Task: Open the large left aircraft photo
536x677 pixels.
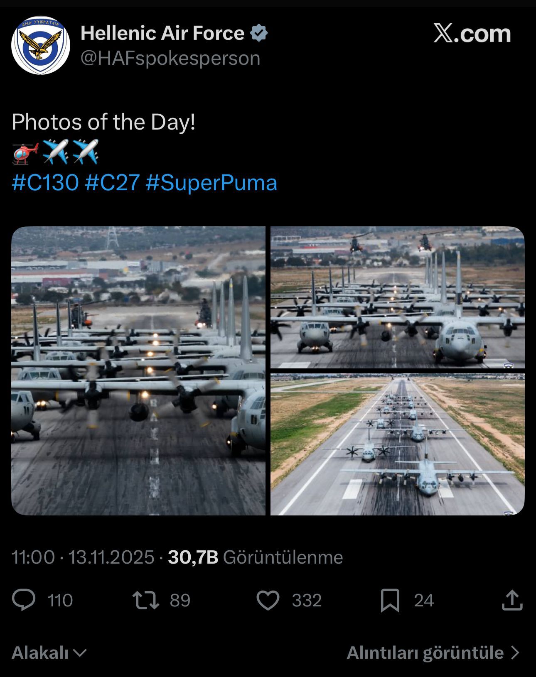Action: tap(138, 370)
